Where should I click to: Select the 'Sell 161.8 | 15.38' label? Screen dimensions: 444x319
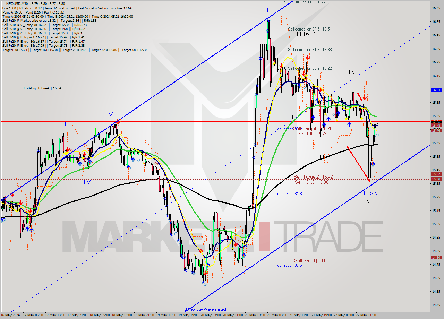point(312,182)
